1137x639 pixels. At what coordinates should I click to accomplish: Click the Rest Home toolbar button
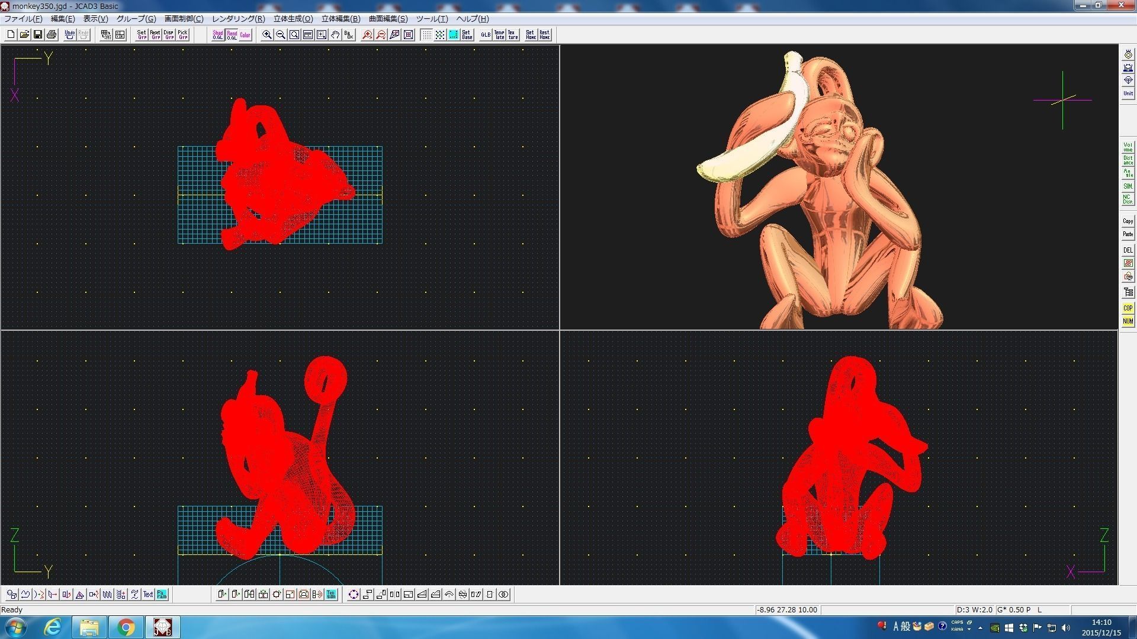[544, 35]
